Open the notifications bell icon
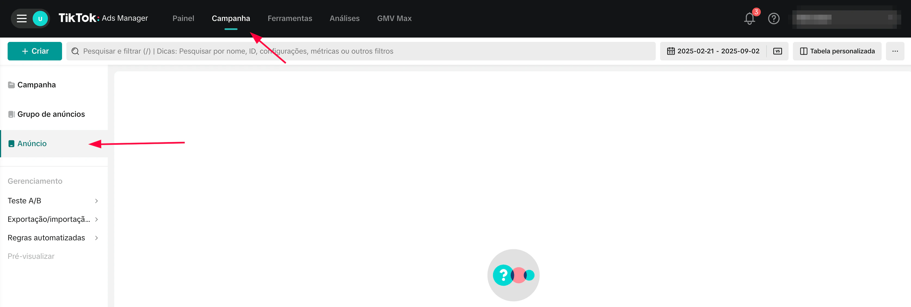This screenshot has width=911, height=307. [749, 19]
